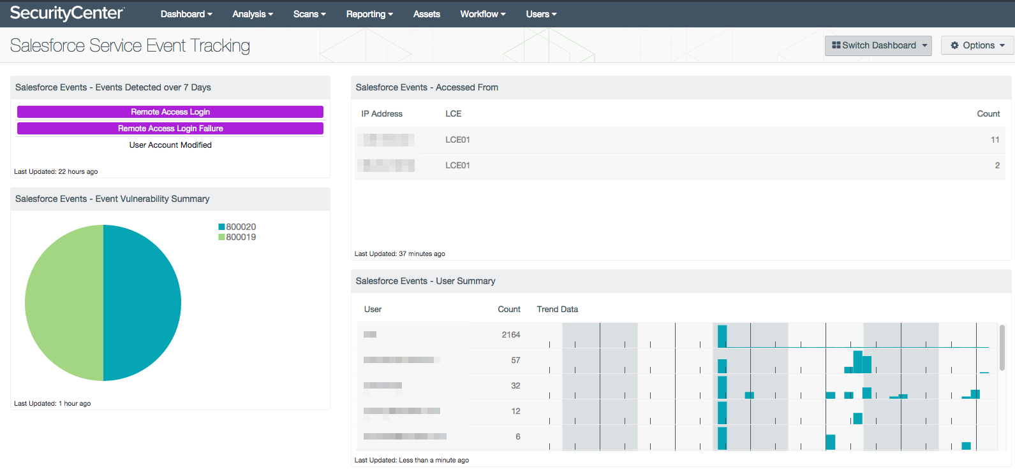Select the LCE01 row with count 2

click(x=680, y=166)
